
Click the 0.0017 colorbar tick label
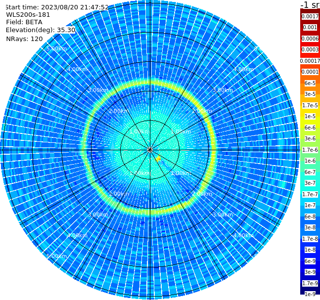[x=310, y=16]
